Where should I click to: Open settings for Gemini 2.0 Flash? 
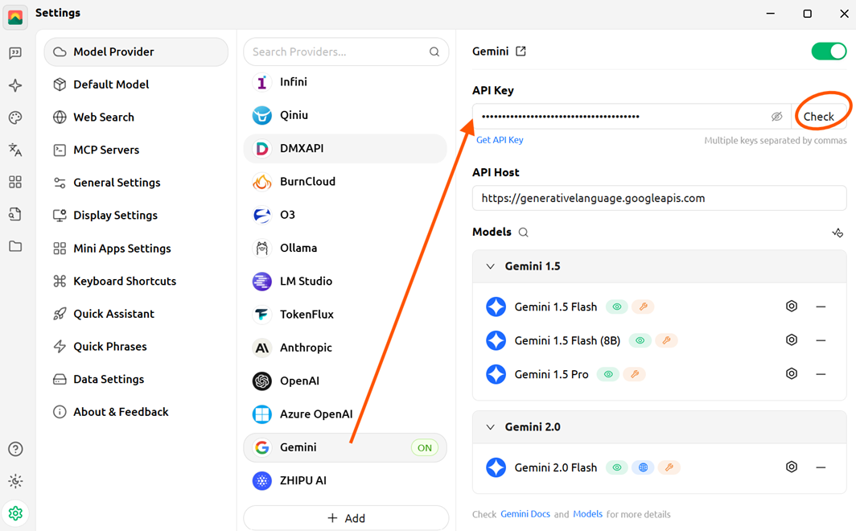[792, 467]
